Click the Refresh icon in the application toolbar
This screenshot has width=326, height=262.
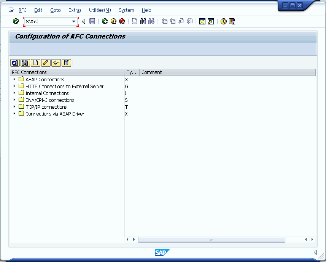point(15,63)
